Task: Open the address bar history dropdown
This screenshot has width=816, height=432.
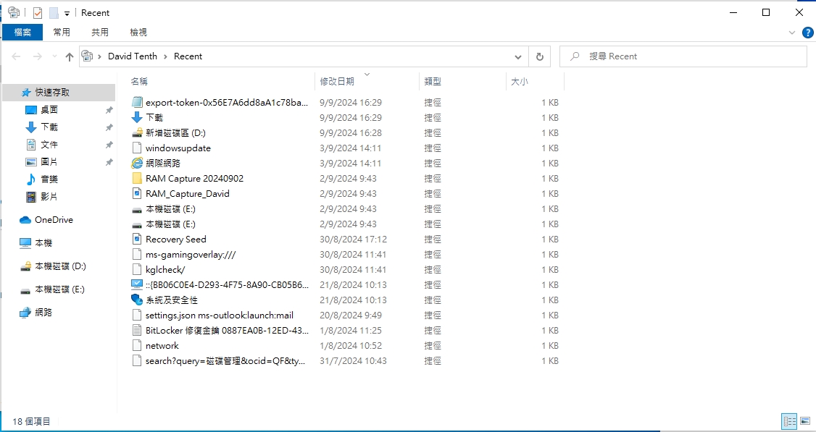Action: click(518, 56)
